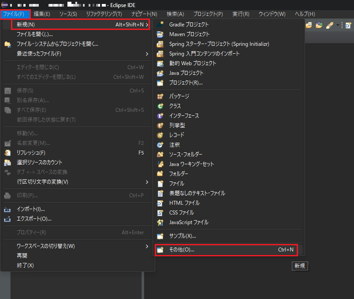Click the JavaScript ファイル icon
The height and width of the screenshot is (299, 354).
160,222
